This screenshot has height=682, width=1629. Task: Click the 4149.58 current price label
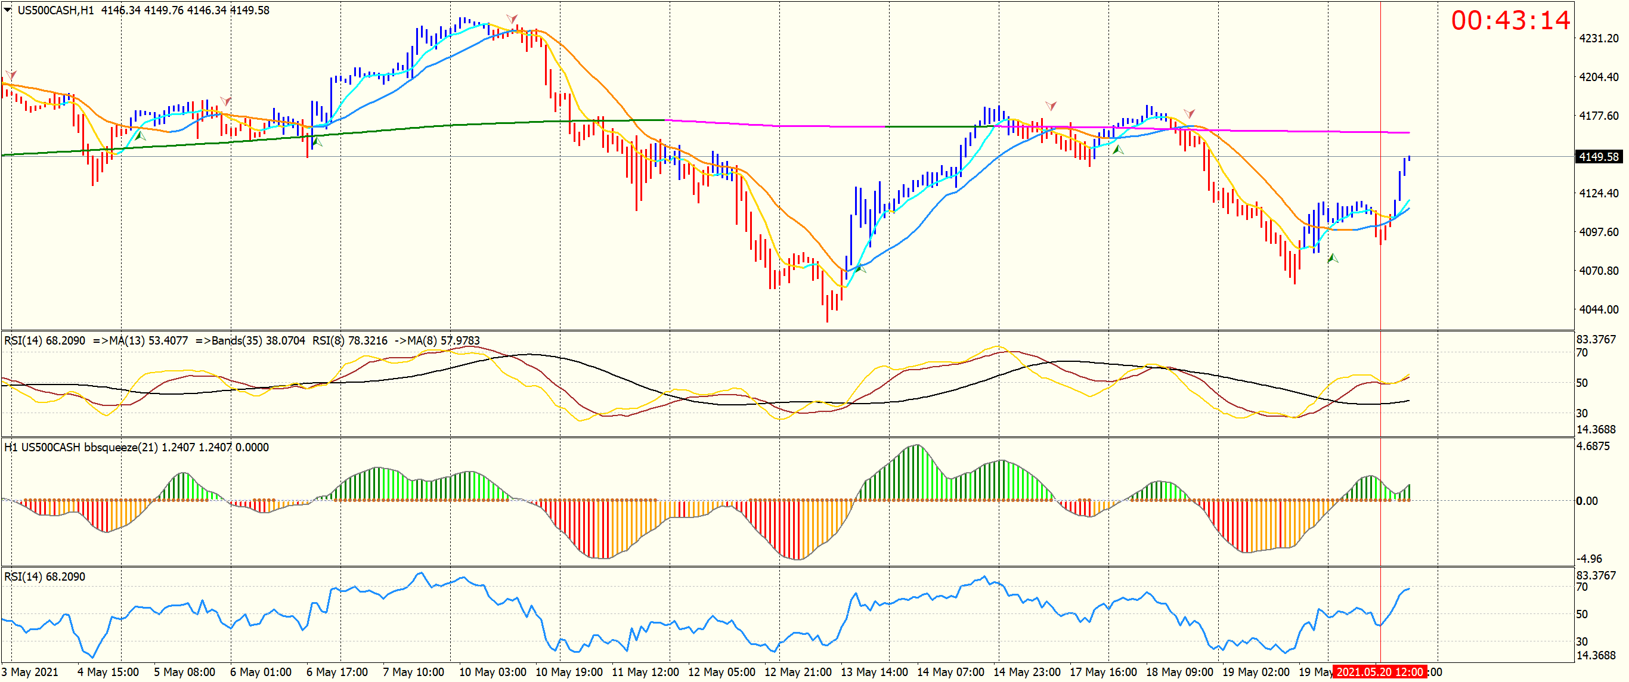[1599, 157]
